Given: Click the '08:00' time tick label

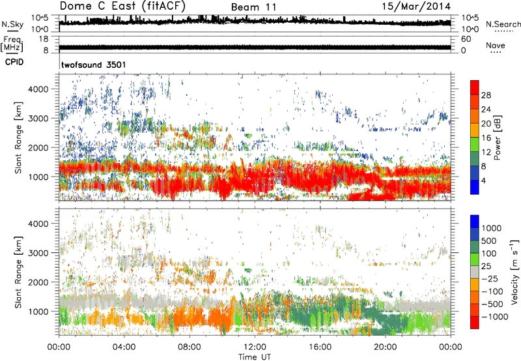Looking at the screenshot, I should tap(190, 347).
